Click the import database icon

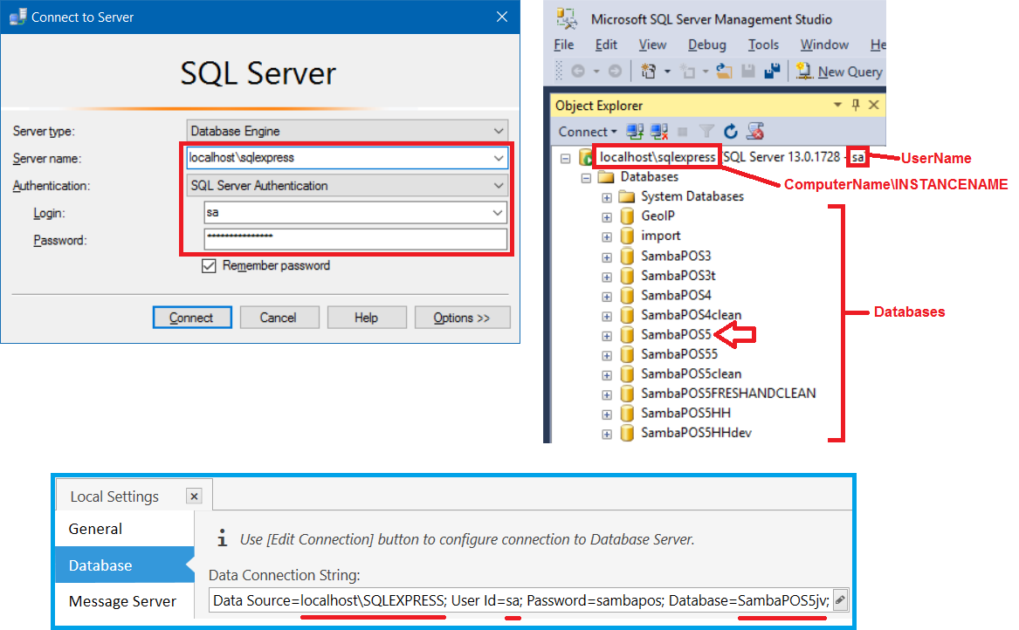[627, 236]
